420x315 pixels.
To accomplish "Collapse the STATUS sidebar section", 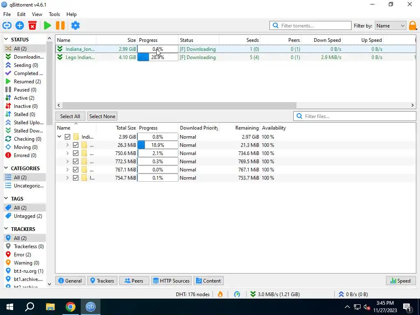I will [x=6, y=39].
